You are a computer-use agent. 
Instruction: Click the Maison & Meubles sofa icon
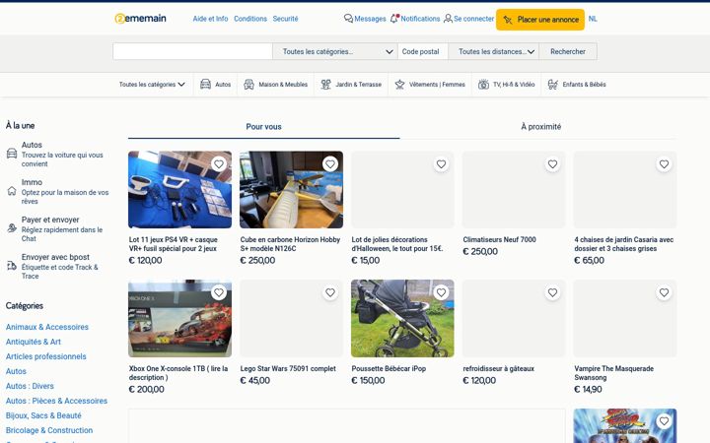[x=248, y=84]
